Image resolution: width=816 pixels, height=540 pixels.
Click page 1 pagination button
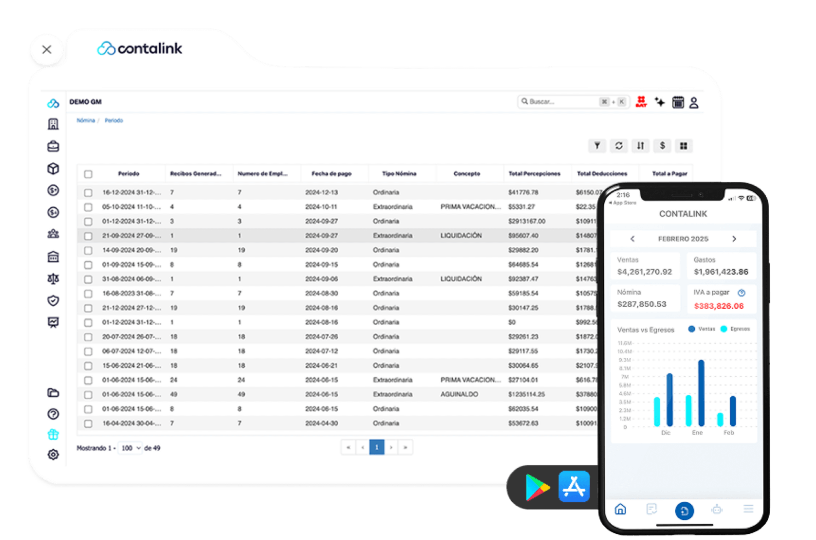coord(376,447)
